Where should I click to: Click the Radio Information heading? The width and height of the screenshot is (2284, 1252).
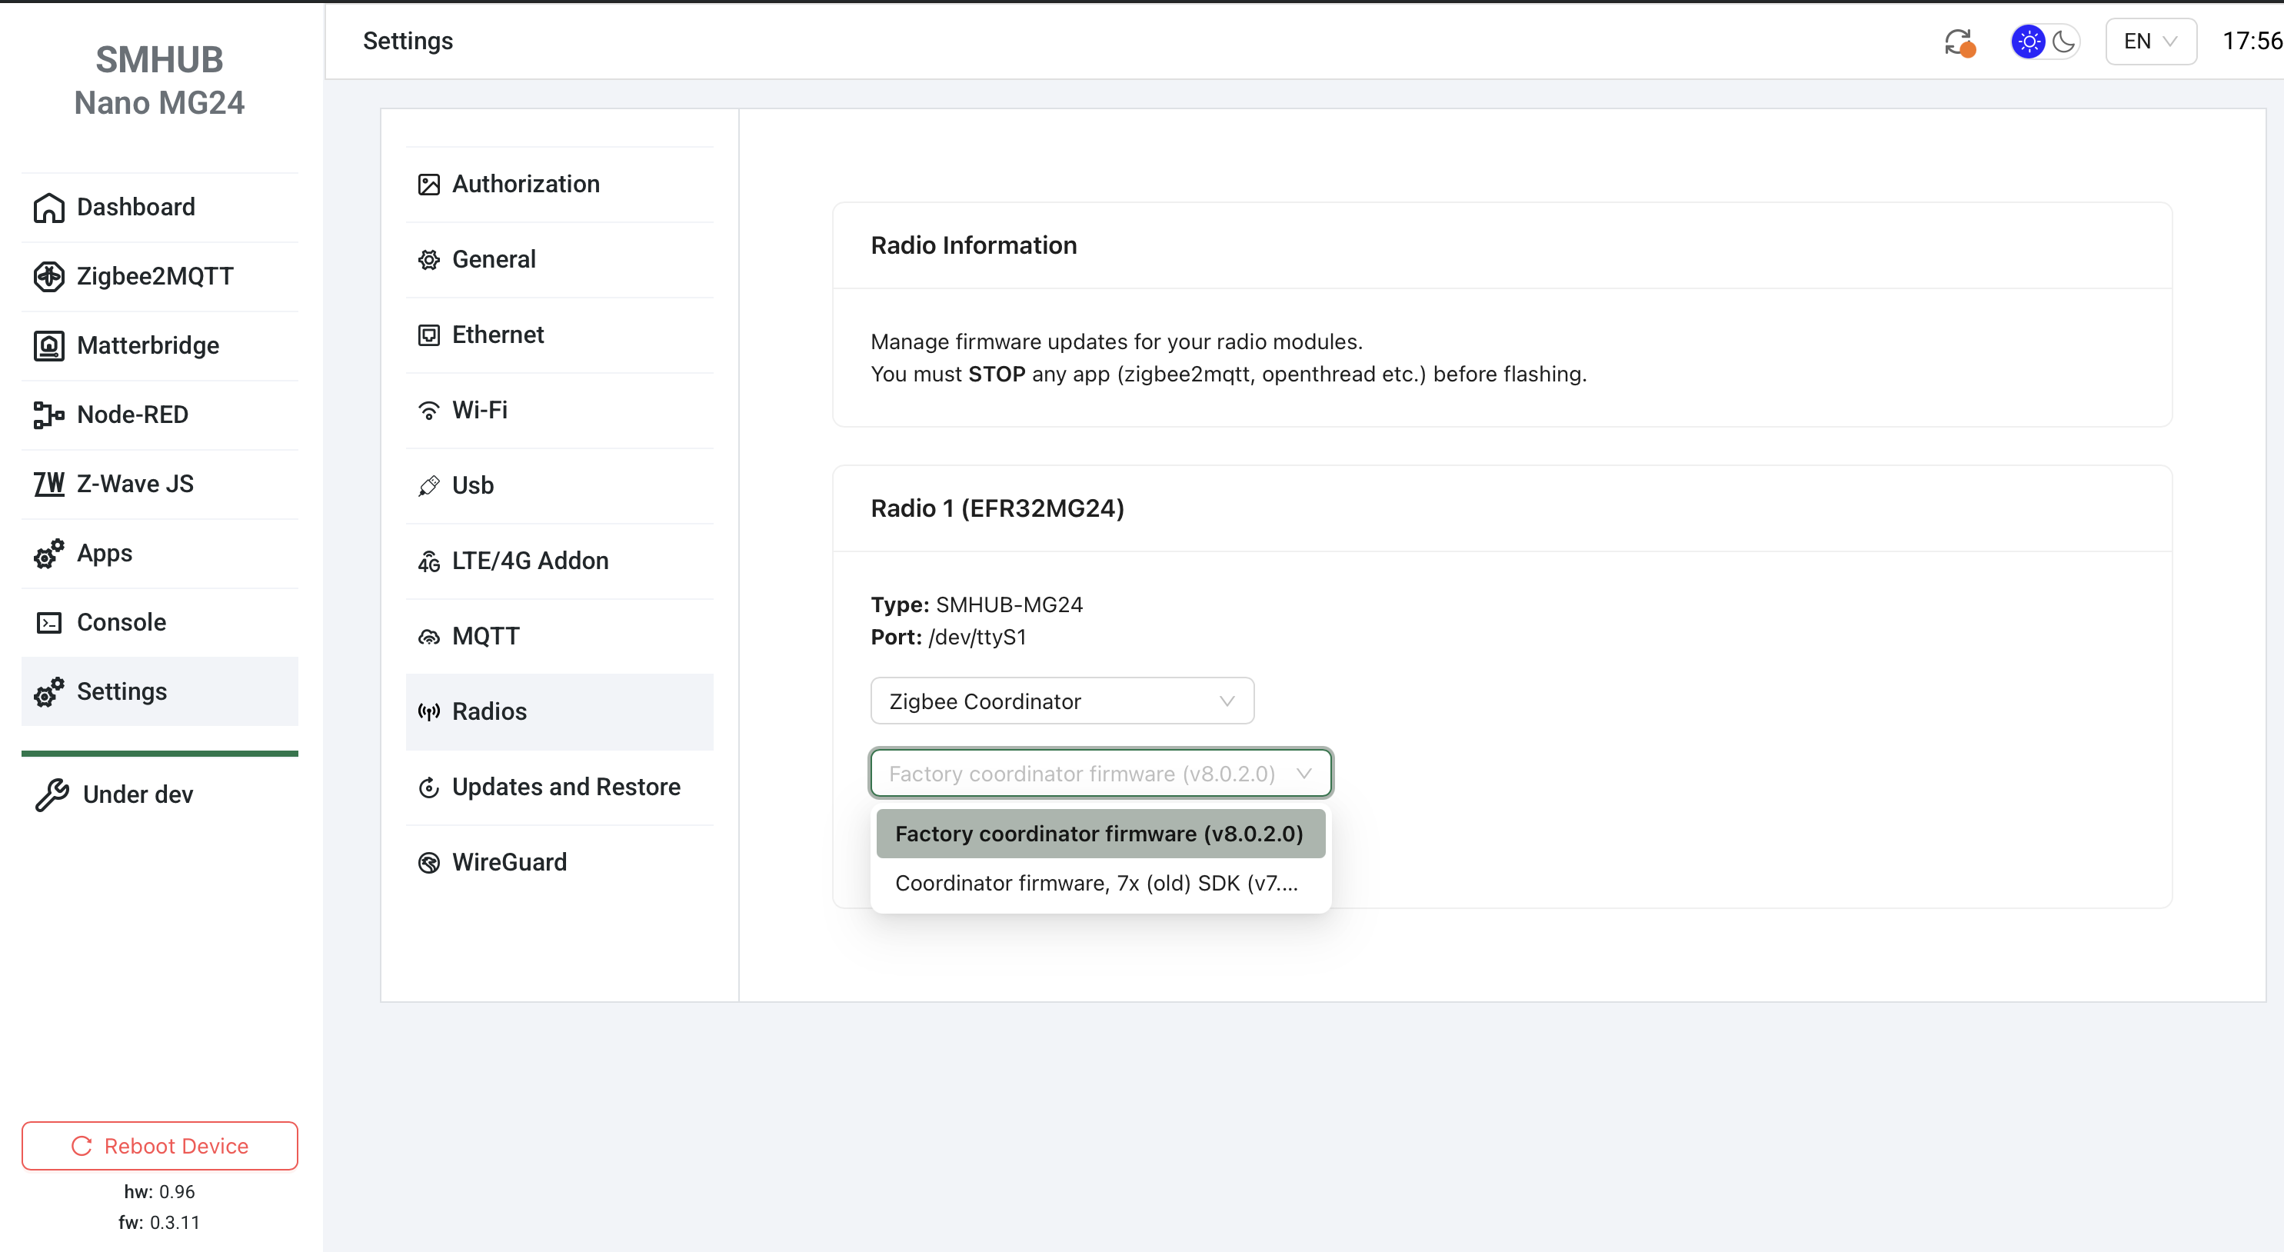click(974, 245)
